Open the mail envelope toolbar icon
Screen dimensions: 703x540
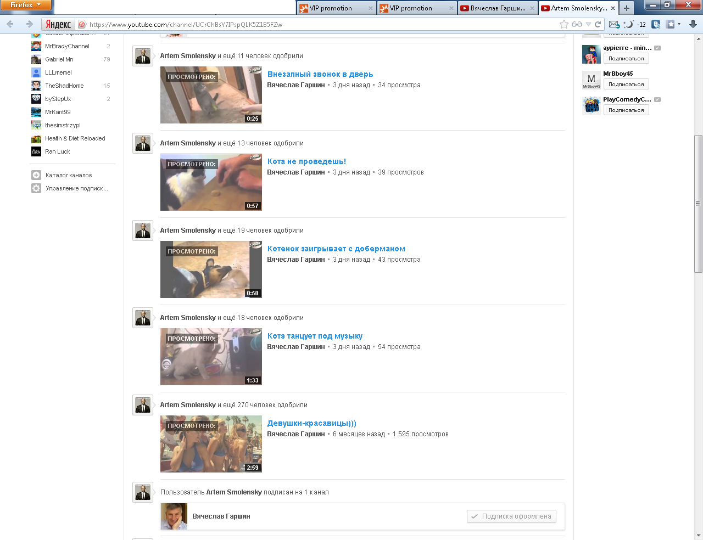coord(615,24)
